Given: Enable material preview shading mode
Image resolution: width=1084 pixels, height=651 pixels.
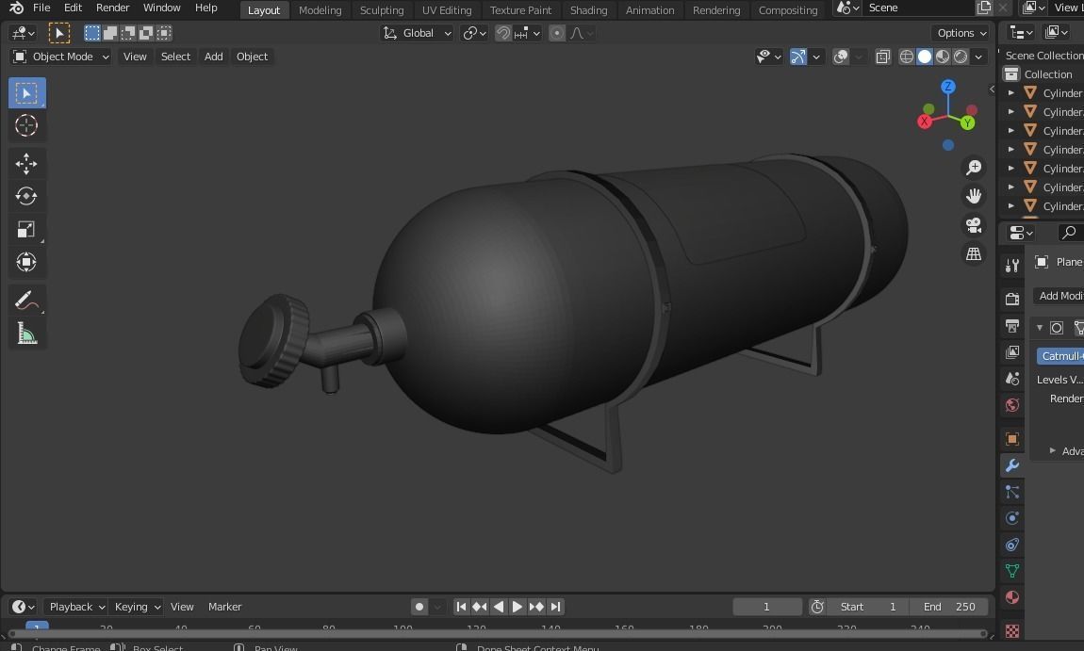Looking at the screenshot, I should pyautogui.click(x=943, y=57).
